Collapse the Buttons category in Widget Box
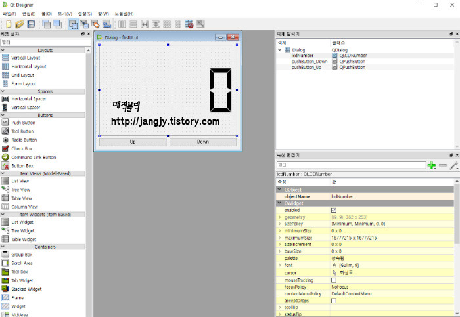This screenshot has height=317, width=460. click(3, 115)
